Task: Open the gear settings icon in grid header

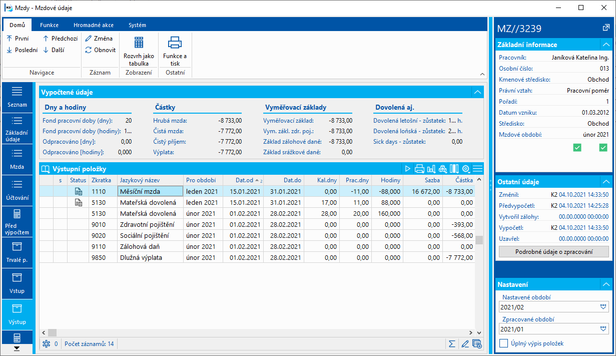Action: pos(466,169)
